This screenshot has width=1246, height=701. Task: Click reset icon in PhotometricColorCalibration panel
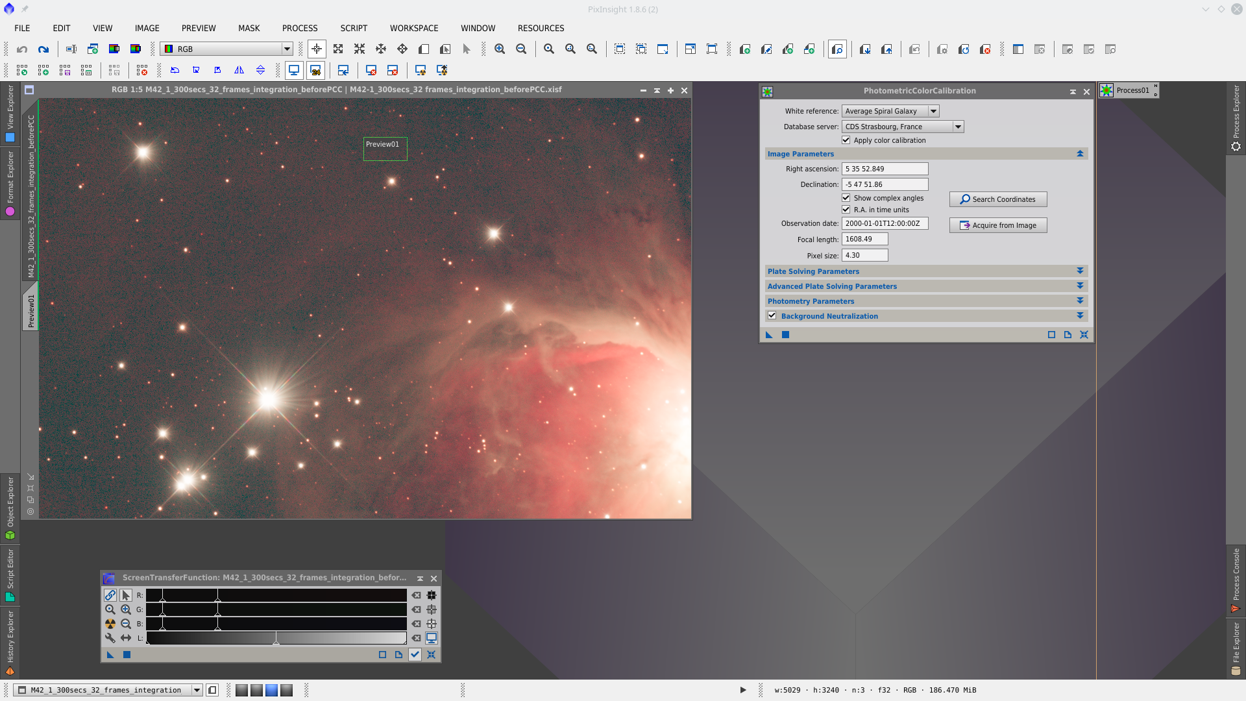pos(1084,335)
